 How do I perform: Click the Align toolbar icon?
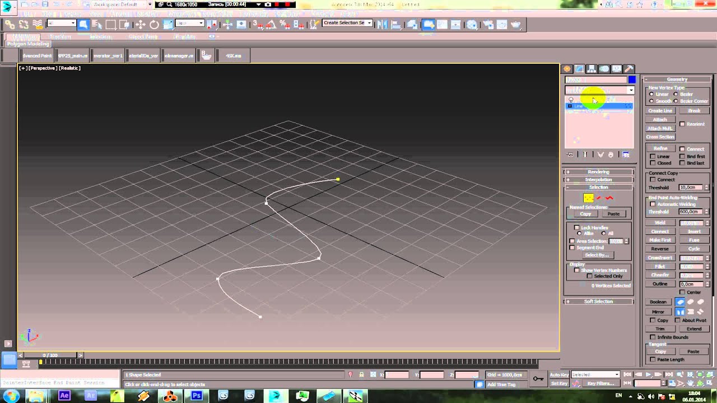click(396, 25)
